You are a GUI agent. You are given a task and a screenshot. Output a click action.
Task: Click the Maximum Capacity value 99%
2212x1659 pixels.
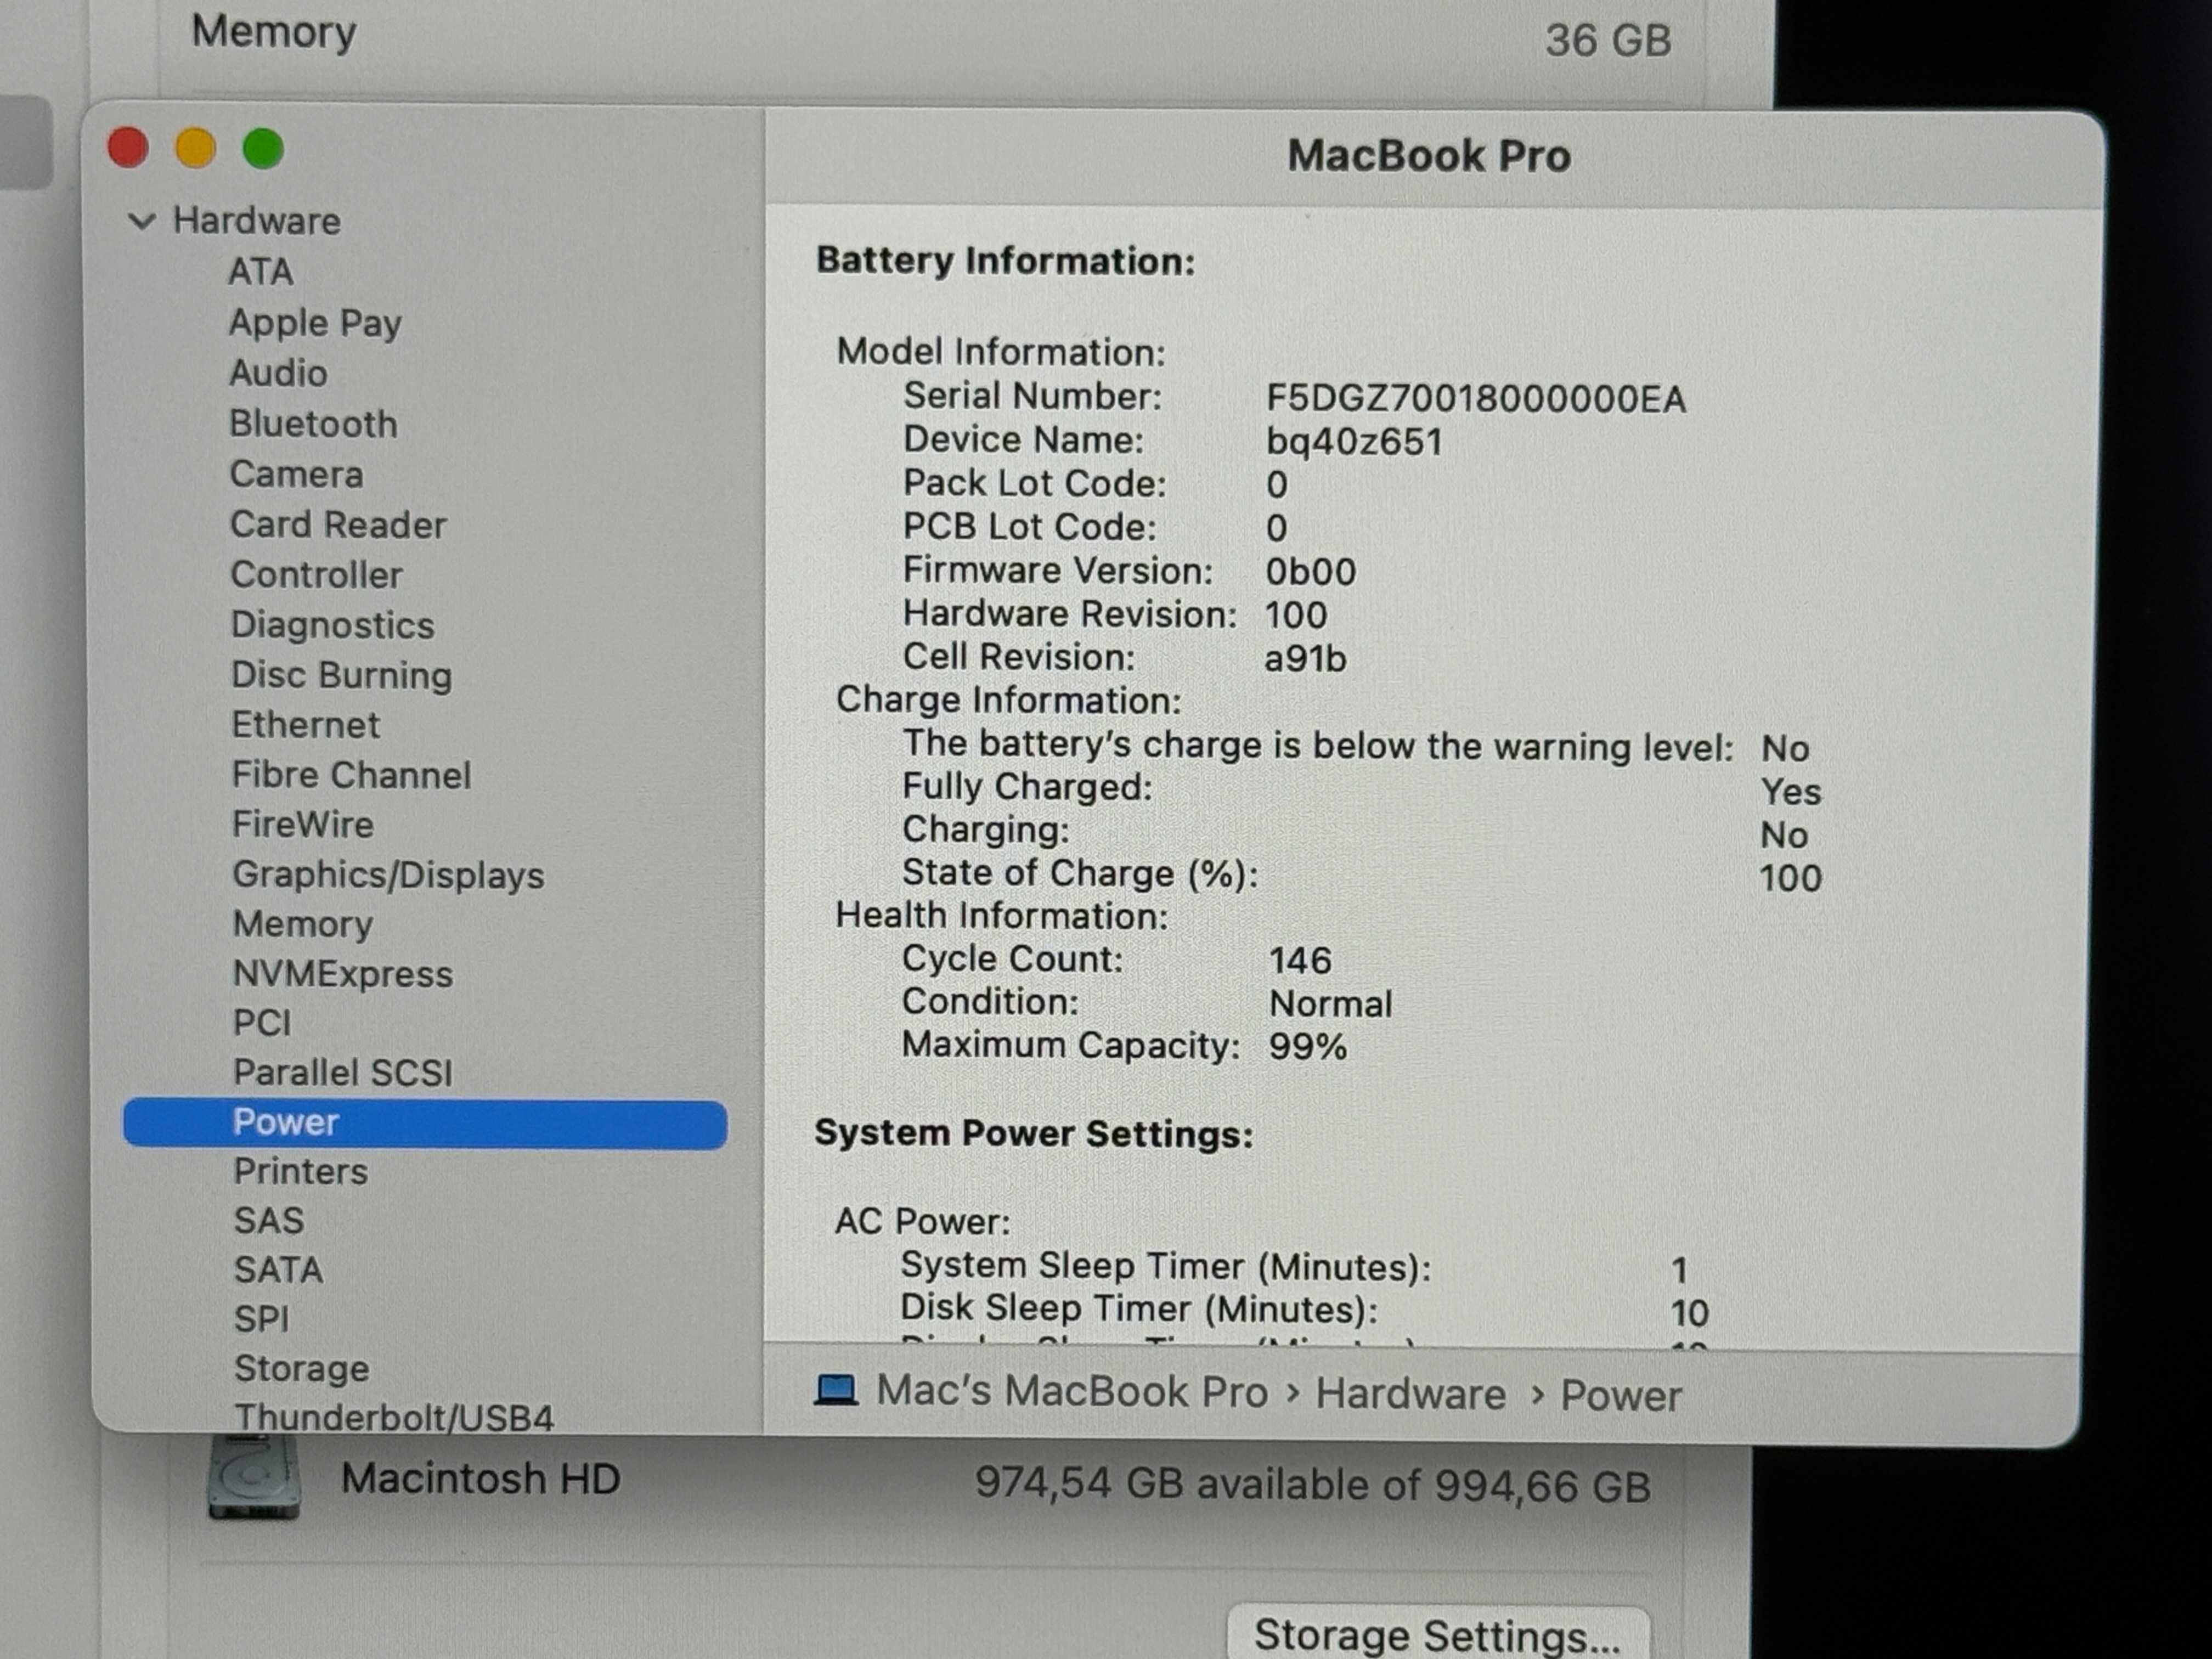click(1308, 1047)
